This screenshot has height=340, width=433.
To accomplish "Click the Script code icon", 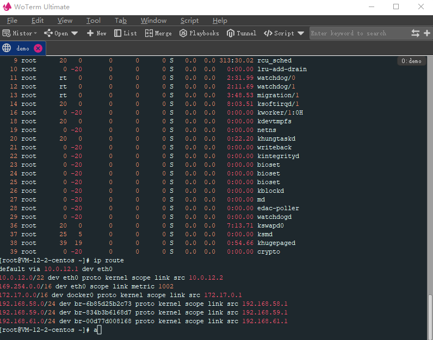I will pos(268,33).
